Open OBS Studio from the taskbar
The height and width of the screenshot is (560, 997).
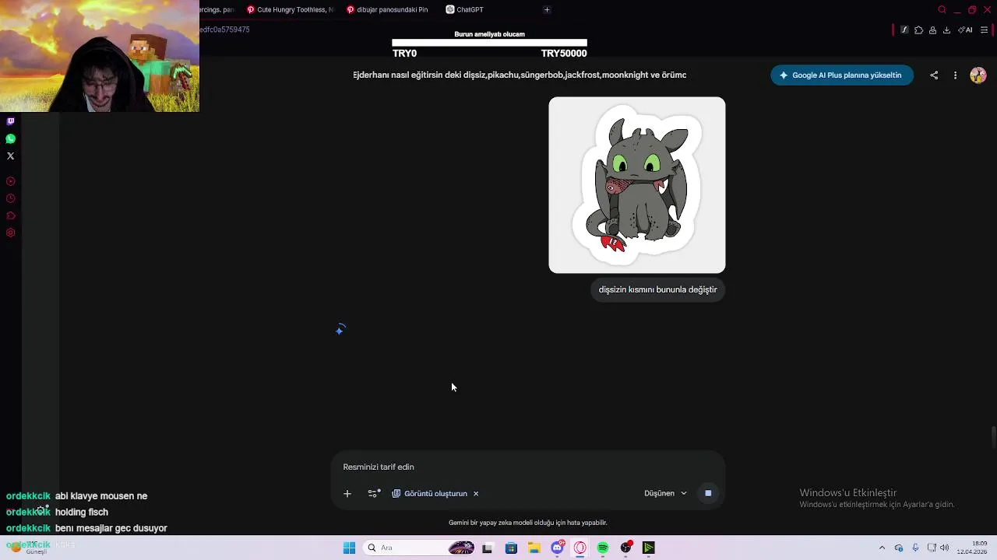(625, 548)
